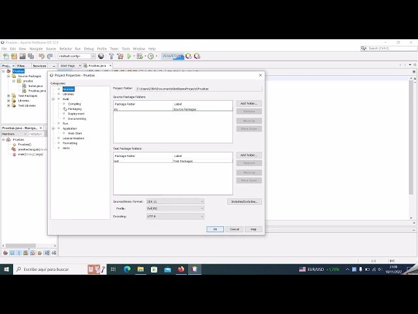The width and height of the screenshot is (418, 314).
Task: Open the Profile dropdown
Action: 176,209
